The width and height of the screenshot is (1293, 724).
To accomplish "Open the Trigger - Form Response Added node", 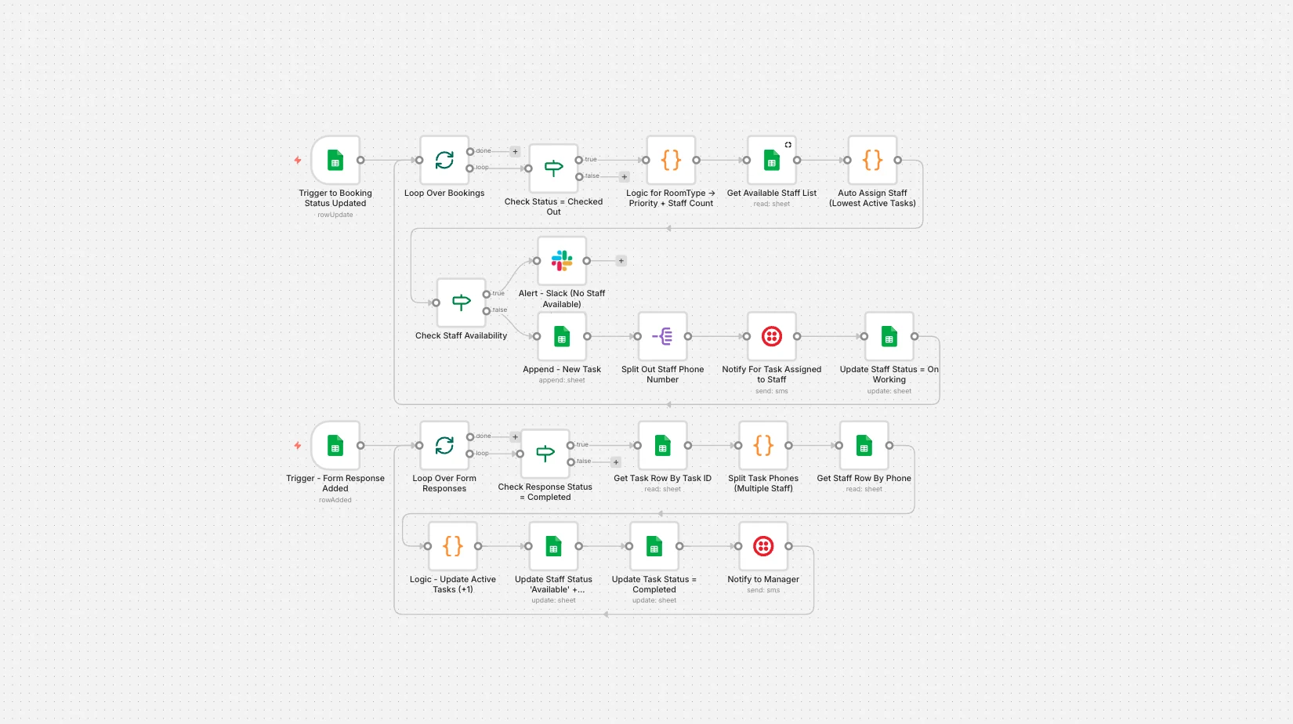I will click(x=335, y=446).
